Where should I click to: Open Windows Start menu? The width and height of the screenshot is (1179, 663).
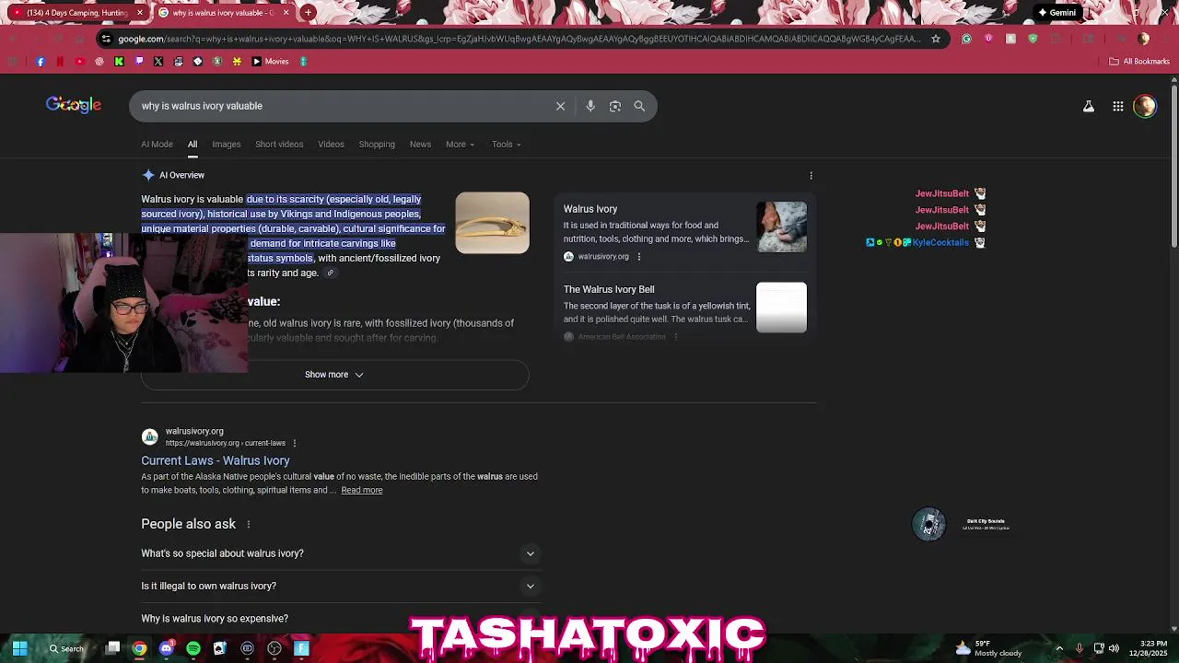click(19, 648)
